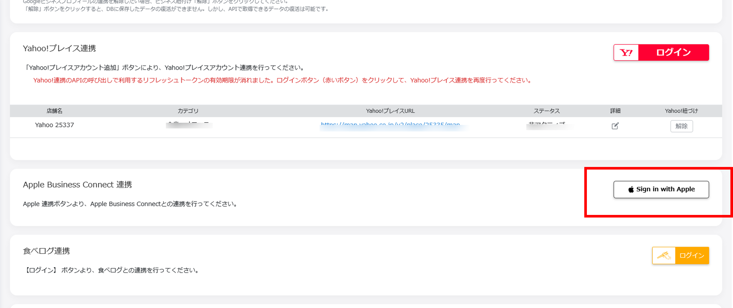
Task: Click the Yahoo!紐づけ column header
Action: 681,111
